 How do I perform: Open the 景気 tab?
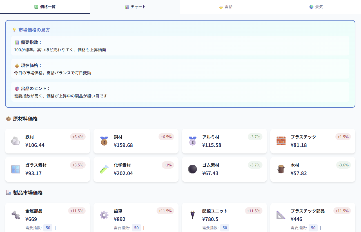tap(316, 7)
